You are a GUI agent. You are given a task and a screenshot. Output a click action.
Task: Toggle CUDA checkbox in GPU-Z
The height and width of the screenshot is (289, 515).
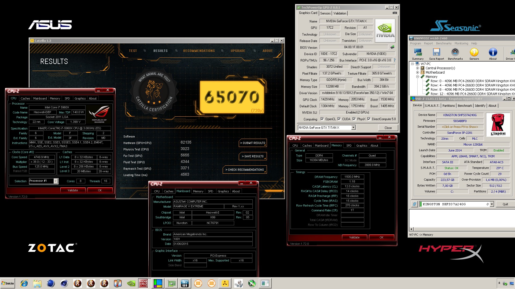339,119
